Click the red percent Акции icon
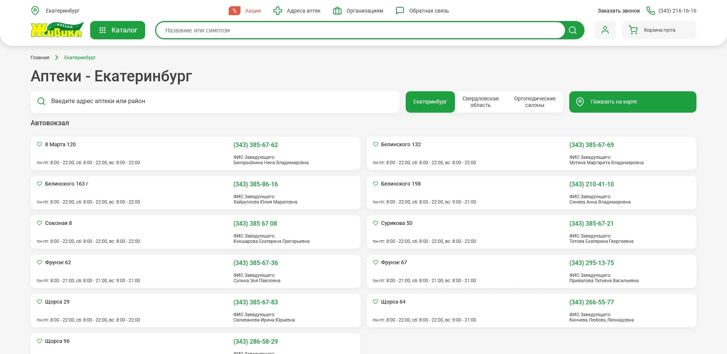Screen dimensions: 727x354 coord(234,11)
